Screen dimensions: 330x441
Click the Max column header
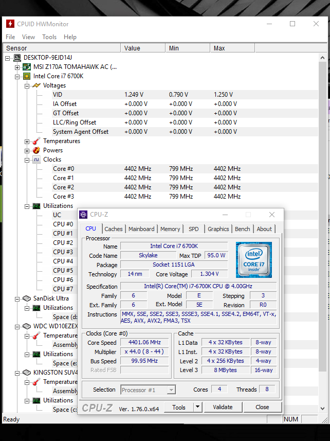click(232, 48)
